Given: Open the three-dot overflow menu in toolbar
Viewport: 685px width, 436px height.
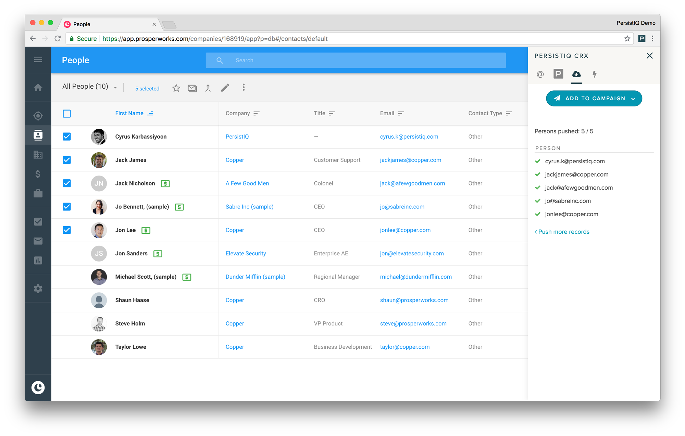Looking at the screenshot, I should tap(244, 88).
